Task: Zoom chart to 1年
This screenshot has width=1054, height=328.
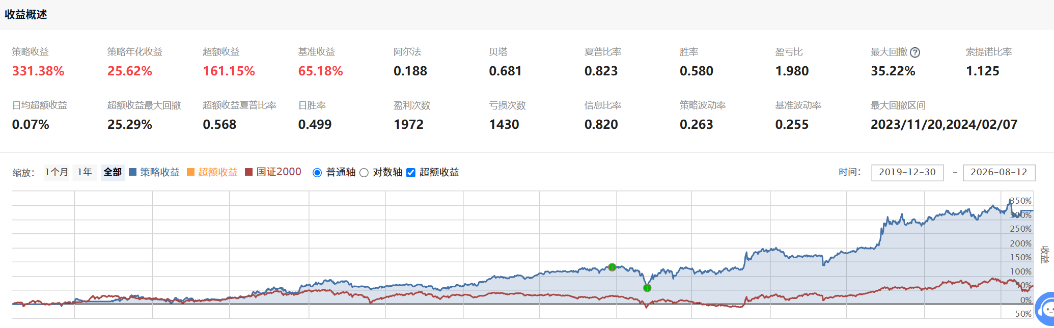Action: 85,172
